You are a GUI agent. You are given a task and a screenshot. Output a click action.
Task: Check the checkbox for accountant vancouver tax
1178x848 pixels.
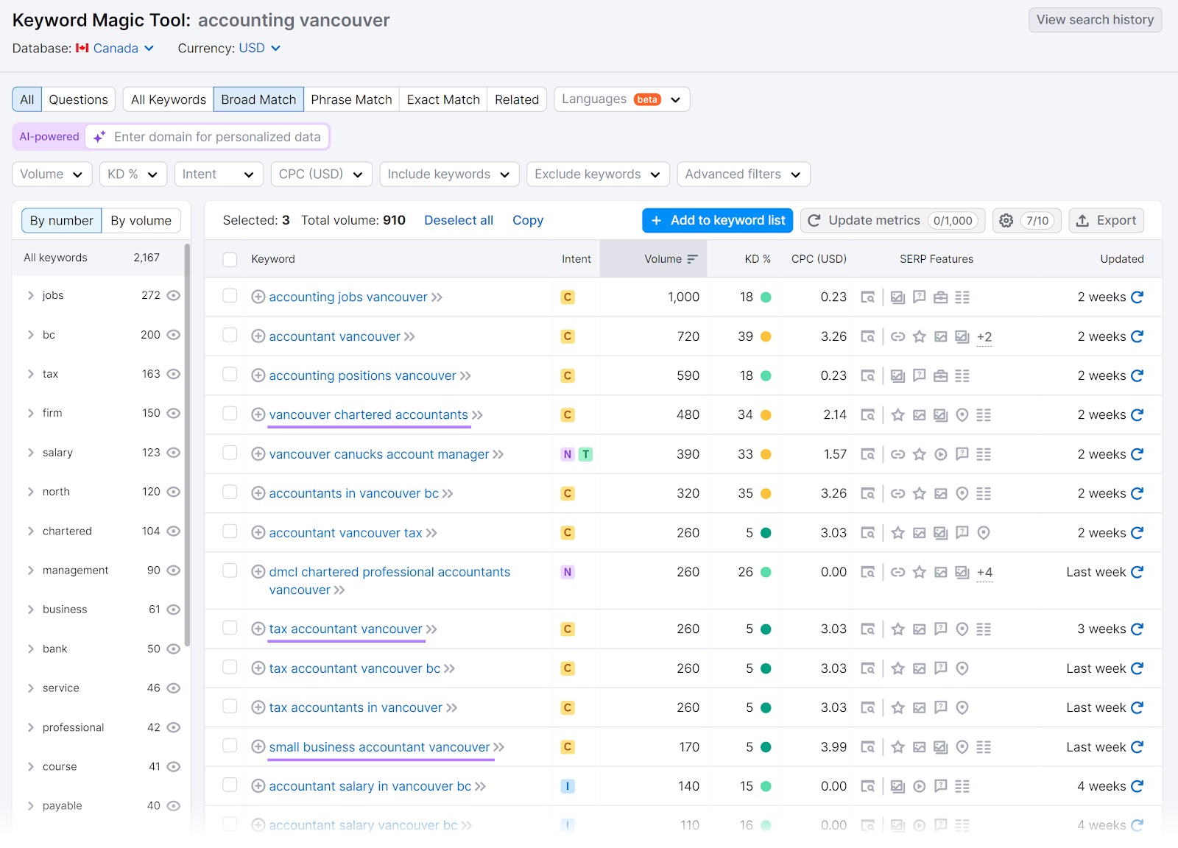pyautogui.click(x=230, y=532)
